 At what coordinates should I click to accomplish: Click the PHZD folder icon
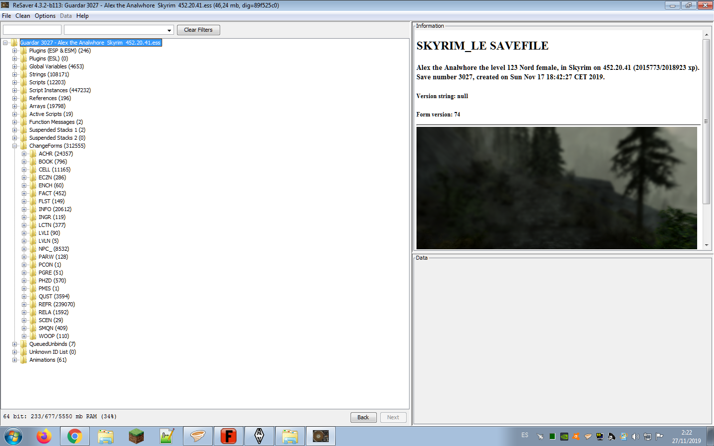pos(33,280)
